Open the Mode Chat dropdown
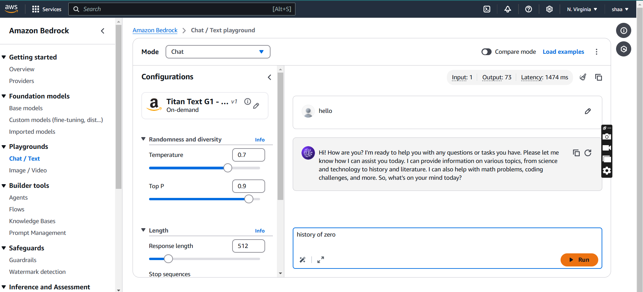The height and width of the screenshot is (292, 643). point(218,52)
